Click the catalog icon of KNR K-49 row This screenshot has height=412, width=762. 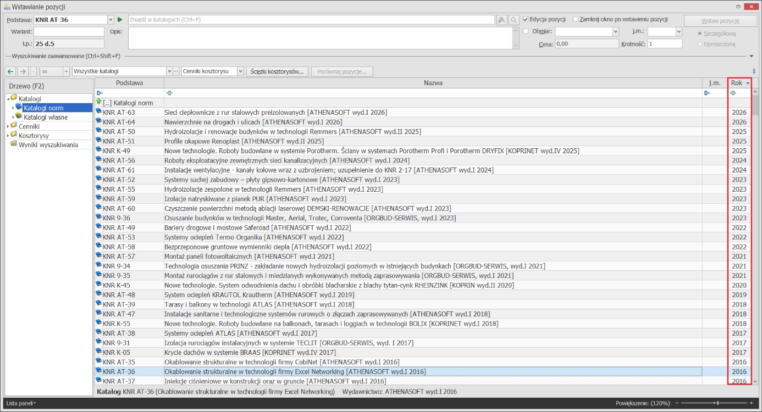click(x=99, y=151)
